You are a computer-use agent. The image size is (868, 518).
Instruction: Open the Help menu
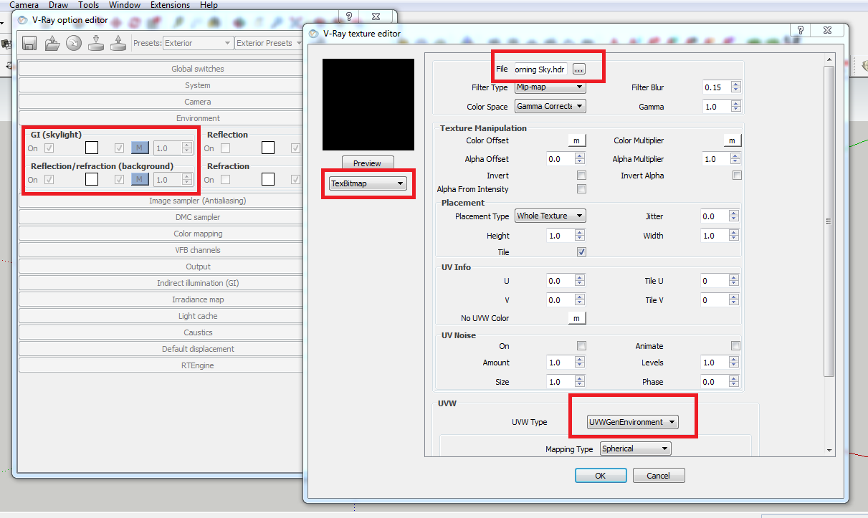click(209, 5)
